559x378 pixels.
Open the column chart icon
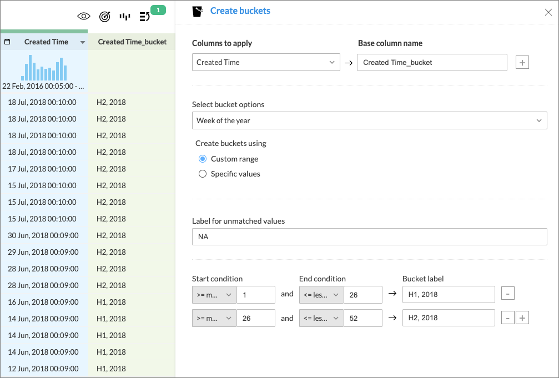125,17
